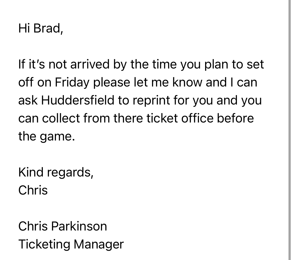The image size is (293, 260).
Task: Click the word "ask" before Huddersfield
Action: click(x=28, y=100)
